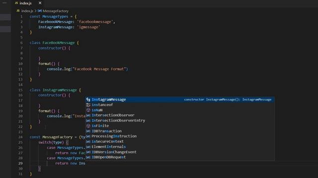Click the 'facebookmessage' string on line 2
Image resolution: width=318 pixels, height=178 pixels.
[95, 22]
